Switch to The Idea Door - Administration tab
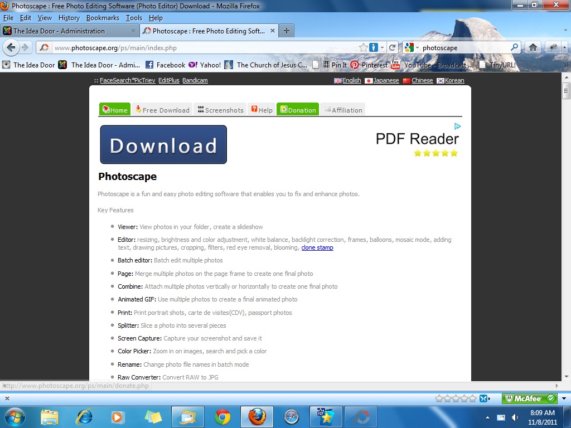 click(70, 31)
